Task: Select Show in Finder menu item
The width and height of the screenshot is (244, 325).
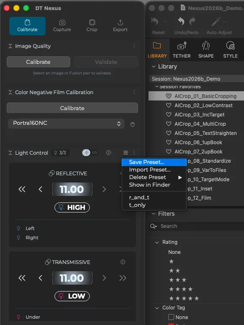Action: pos(154,185)
